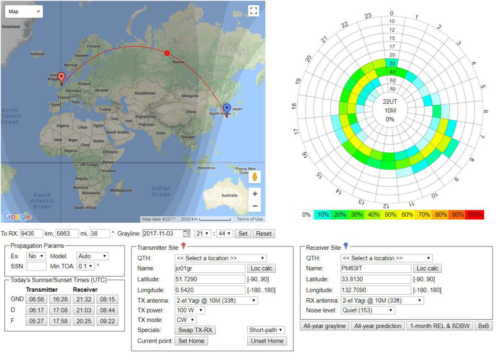Open the Noise level dropdown
Image resolution: width=499 pixels, height=355 pixels.
click(368, 311)
